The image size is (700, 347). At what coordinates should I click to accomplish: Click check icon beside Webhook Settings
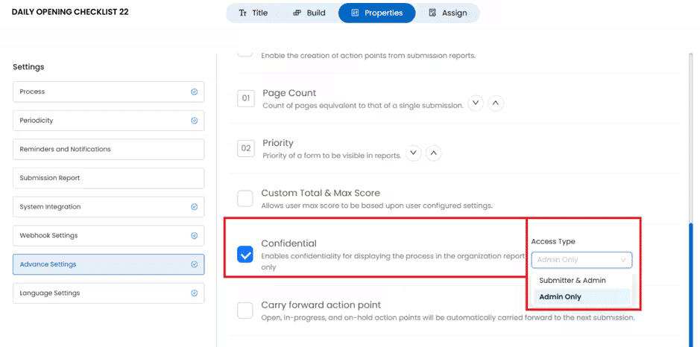click(x=194, y=236)
